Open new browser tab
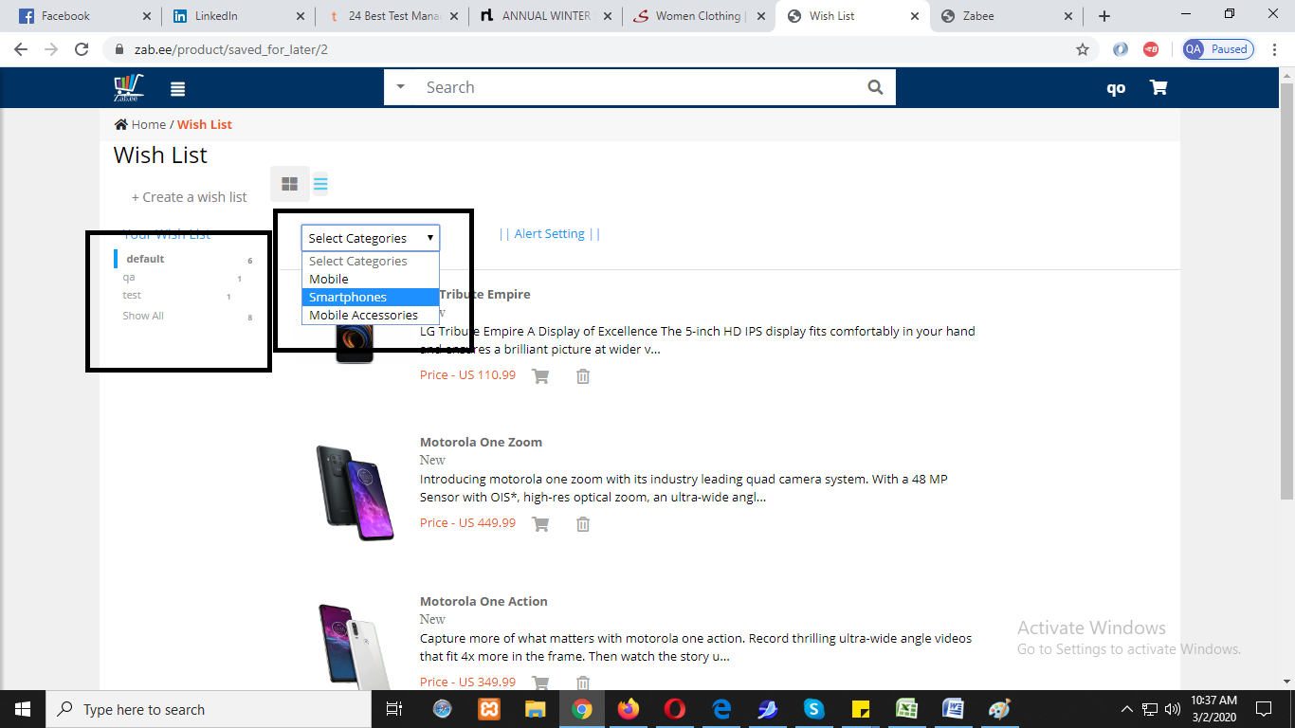 [x=1104, y=16]
